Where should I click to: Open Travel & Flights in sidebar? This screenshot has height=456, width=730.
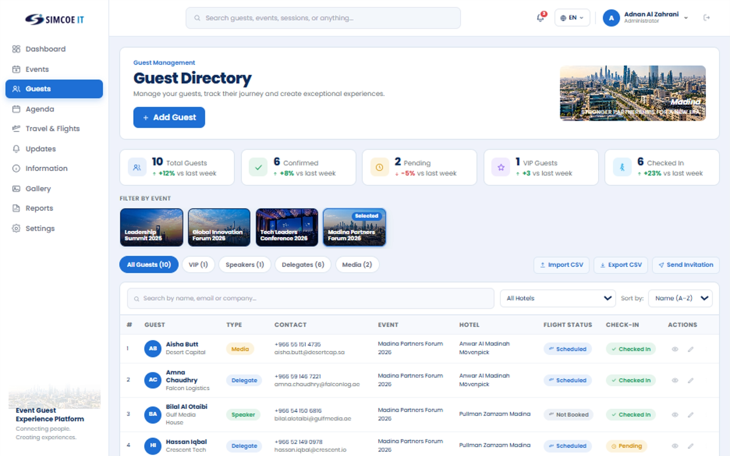click(x=54, y=129)
